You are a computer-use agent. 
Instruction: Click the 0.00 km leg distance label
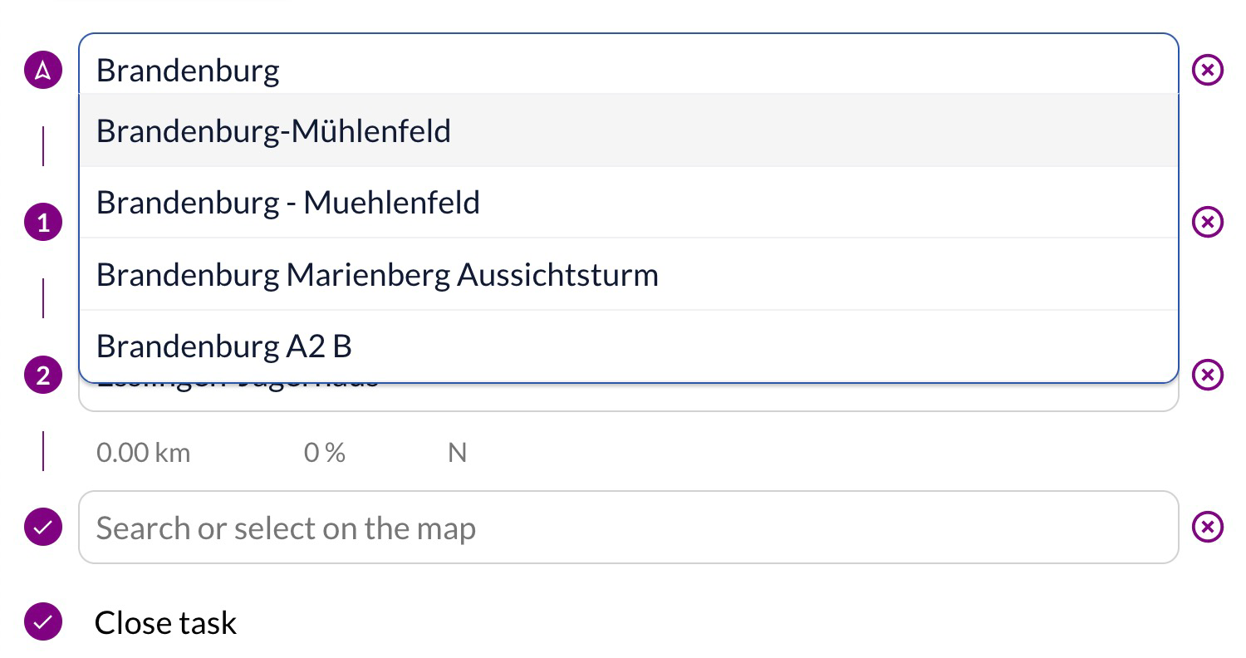point(143,453)
